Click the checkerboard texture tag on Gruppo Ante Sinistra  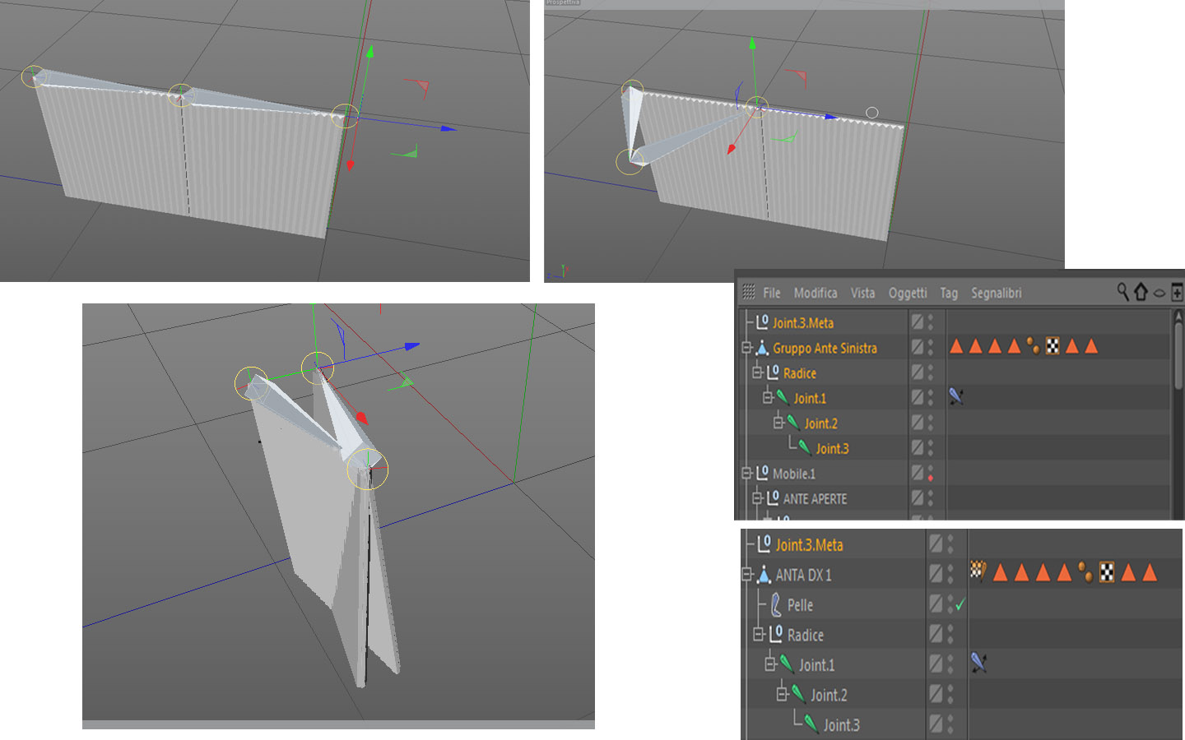click(x=1053, y=346)
